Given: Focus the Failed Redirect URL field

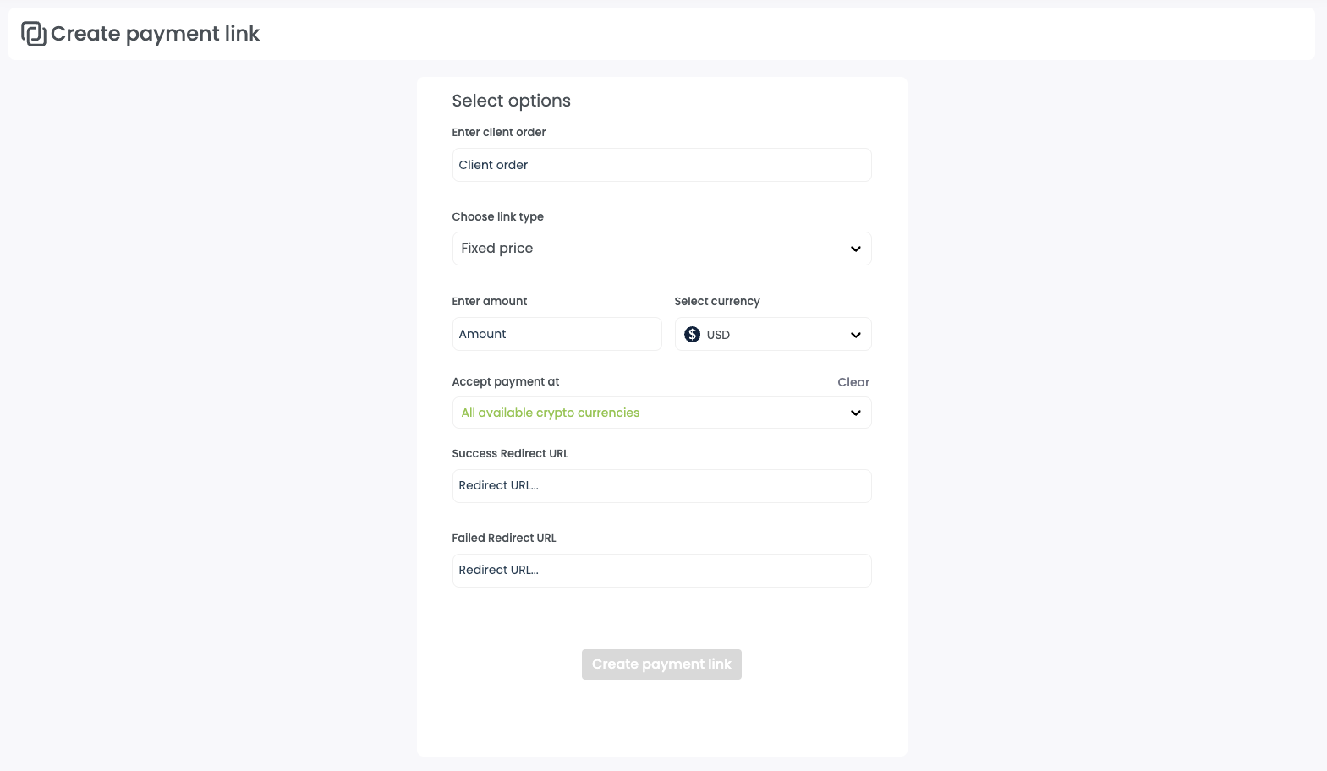Looking at the screenshot, I should (661, 571).
